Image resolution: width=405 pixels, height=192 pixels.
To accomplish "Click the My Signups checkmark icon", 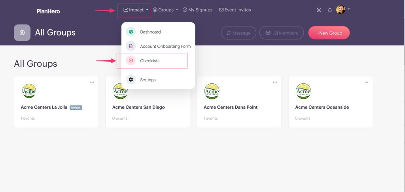I will (185, 10).
